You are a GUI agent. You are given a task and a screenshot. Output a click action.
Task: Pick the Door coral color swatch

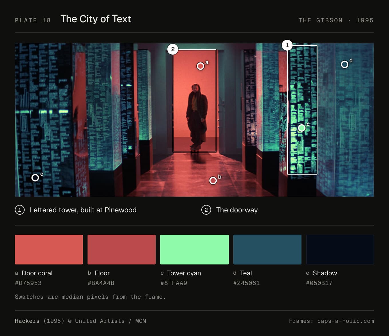click(x=49, y=250)
